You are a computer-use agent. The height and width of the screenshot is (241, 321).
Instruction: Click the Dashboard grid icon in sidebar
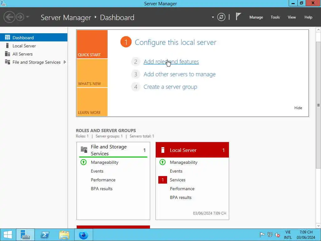tap(8, 37)
